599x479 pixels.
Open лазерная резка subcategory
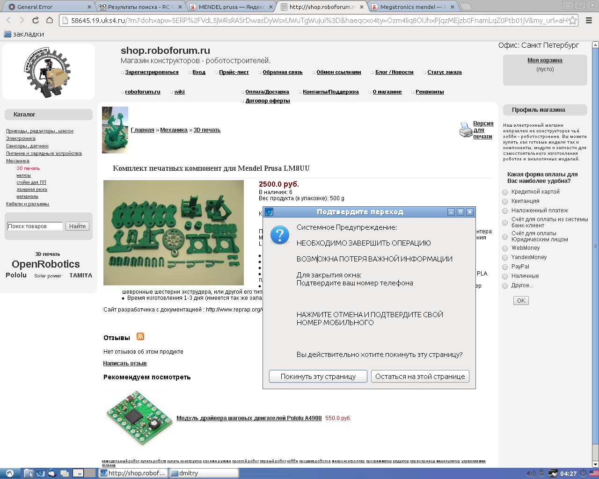coord(32,189)
